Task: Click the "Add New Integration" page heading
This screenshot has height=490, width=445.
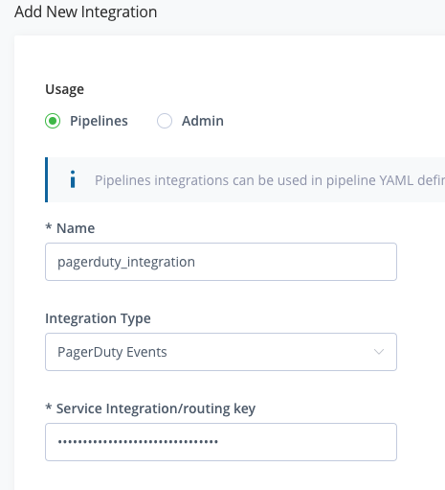Action: (86, 12)
